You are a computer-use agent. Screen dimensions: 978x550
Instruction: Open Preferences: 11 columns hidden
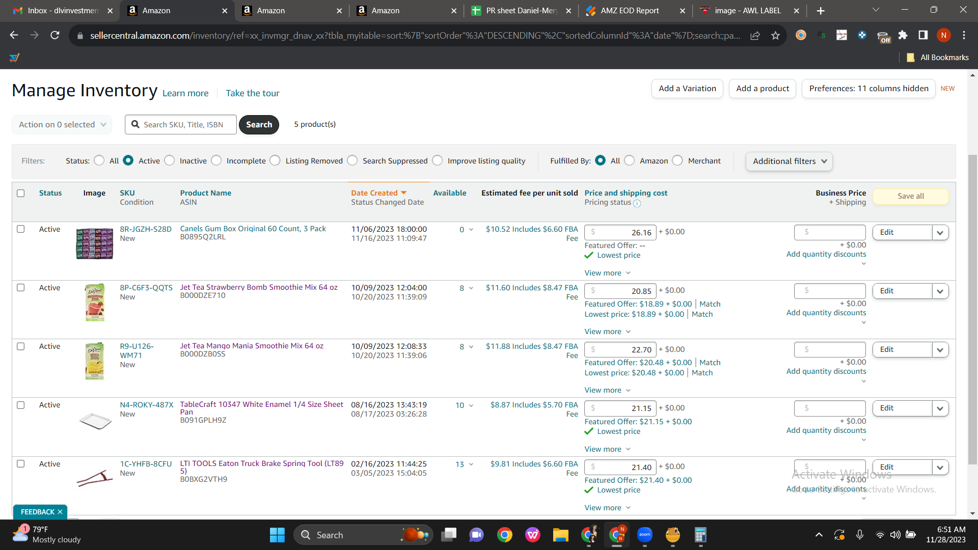[x=868, y=89]
